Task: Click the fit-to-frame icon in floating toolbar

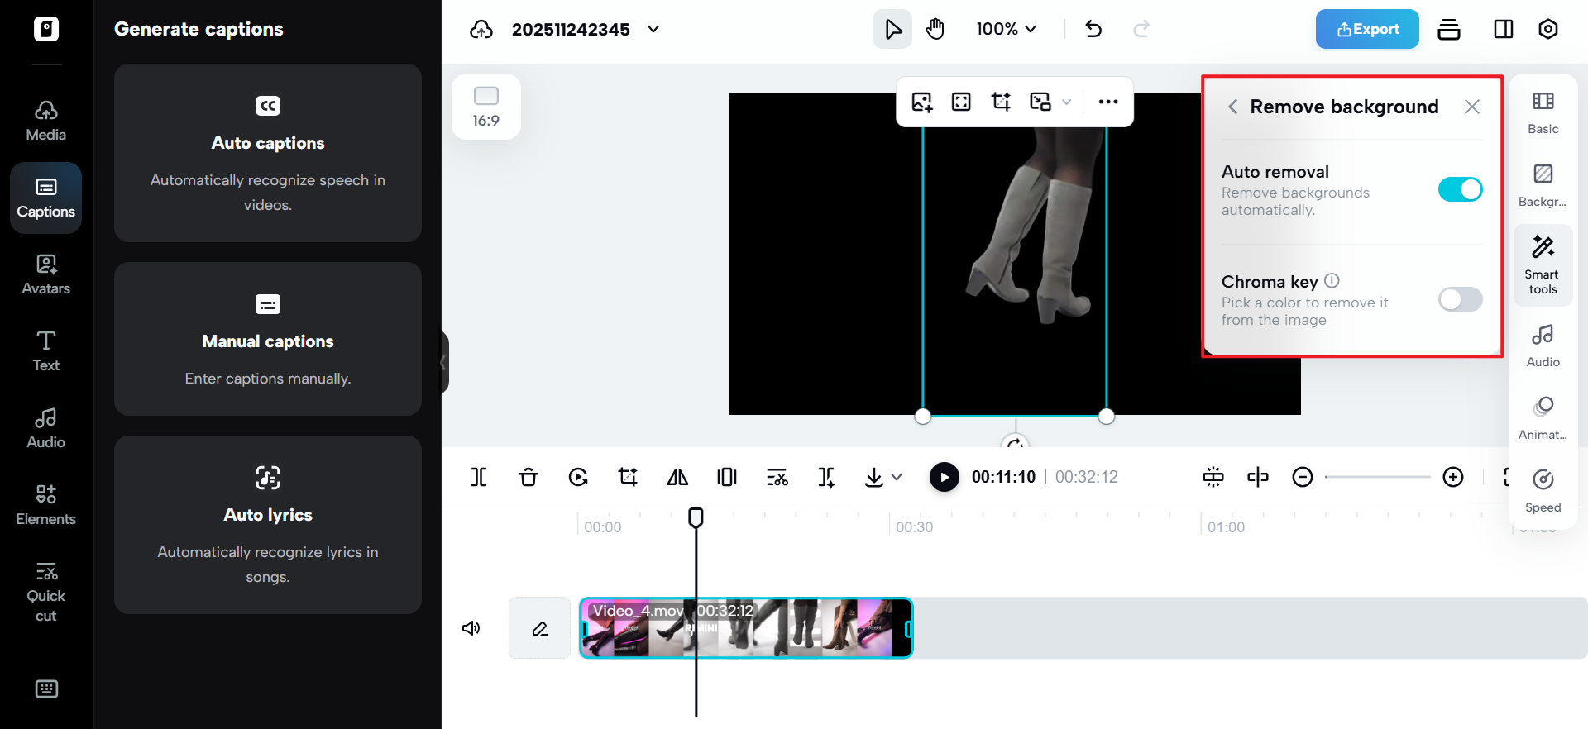Action: (961, 102)
